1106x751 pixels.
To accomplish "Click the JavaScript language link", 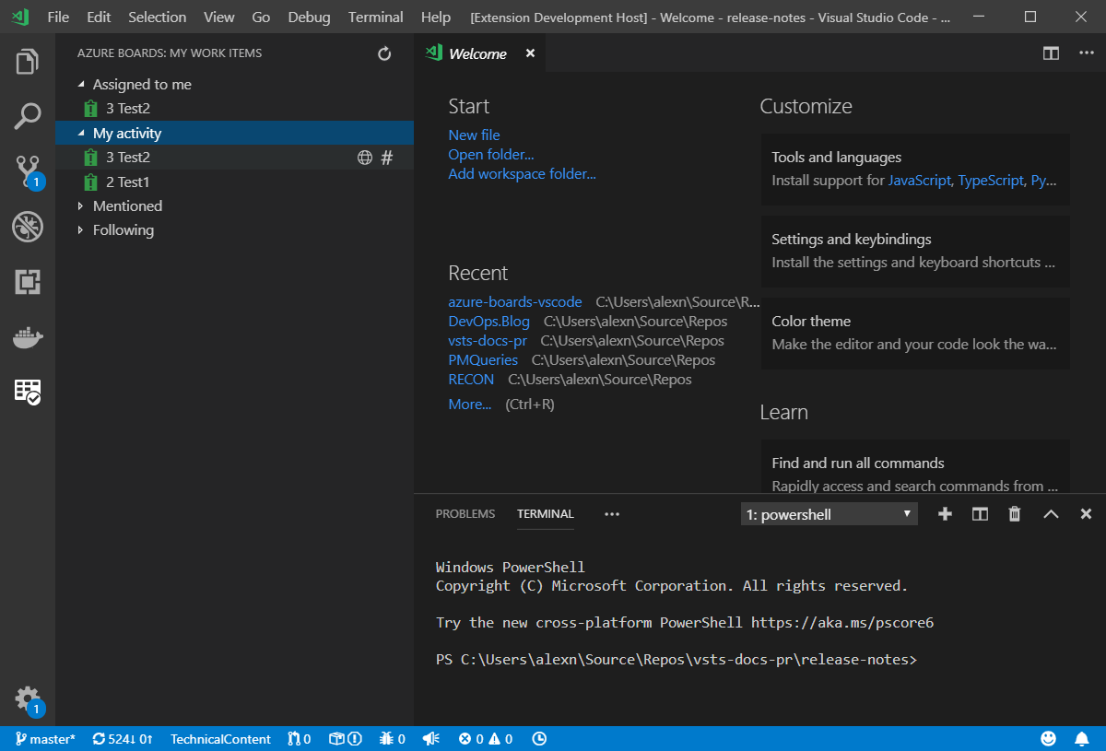I will point(919,181).
